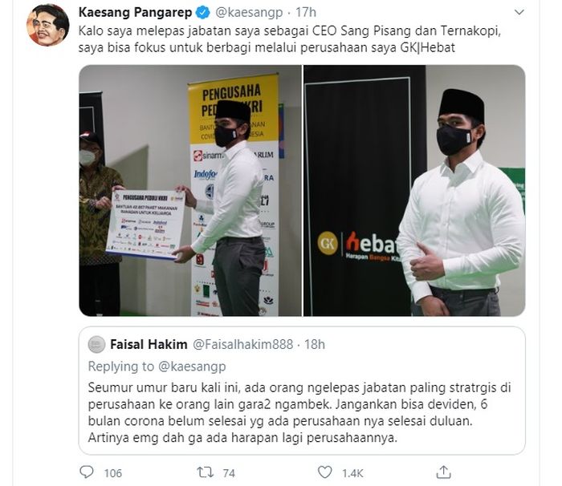The image size is (562, 486).
Task: Click the 74 retweets count
Action: (229, 473)
